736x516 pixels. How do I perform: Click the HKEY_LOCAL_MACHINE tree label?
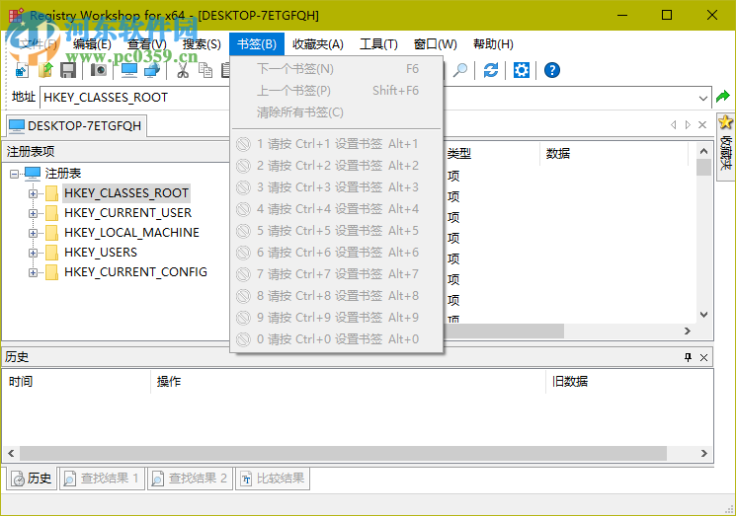pos(131,233)
